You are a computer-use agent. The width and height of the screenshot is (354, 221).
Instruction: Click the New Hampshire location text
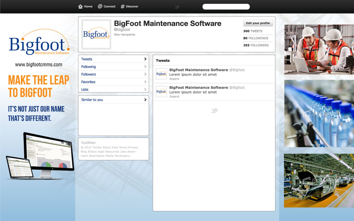coord(124,35)
